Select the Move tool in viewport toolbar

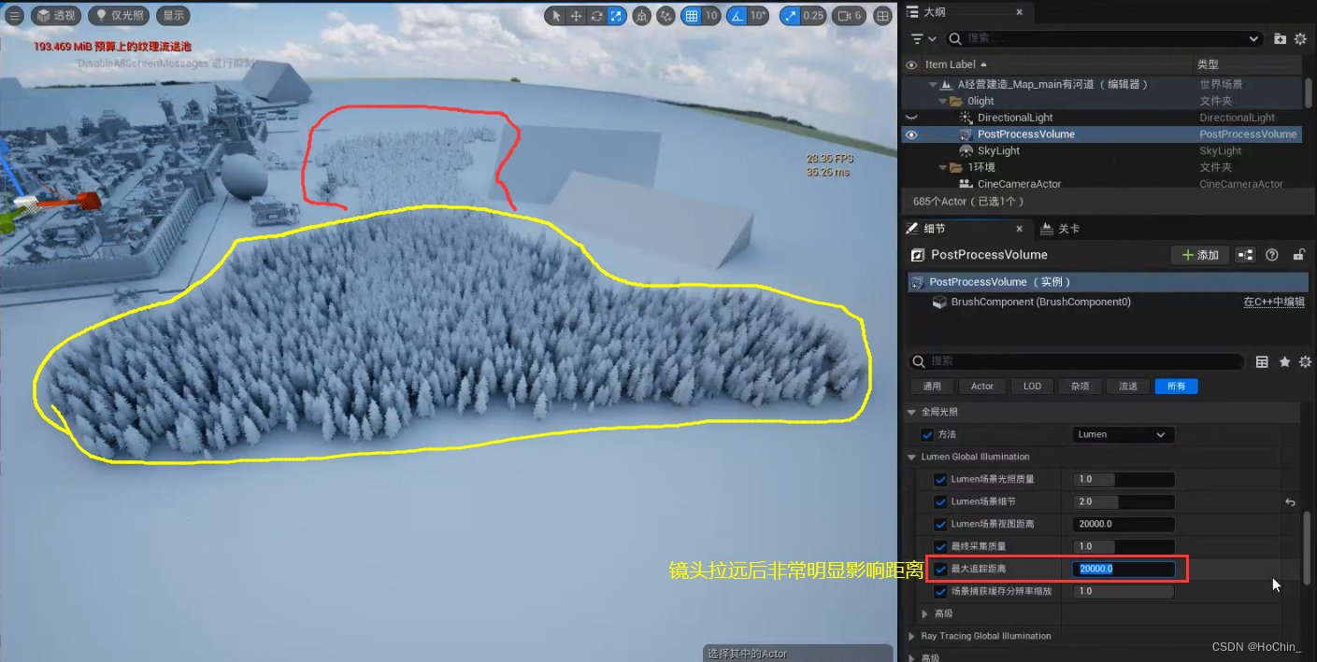(x=576, y=16)
